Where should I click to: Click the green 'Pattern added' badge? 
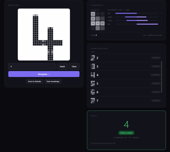point(126,133)
